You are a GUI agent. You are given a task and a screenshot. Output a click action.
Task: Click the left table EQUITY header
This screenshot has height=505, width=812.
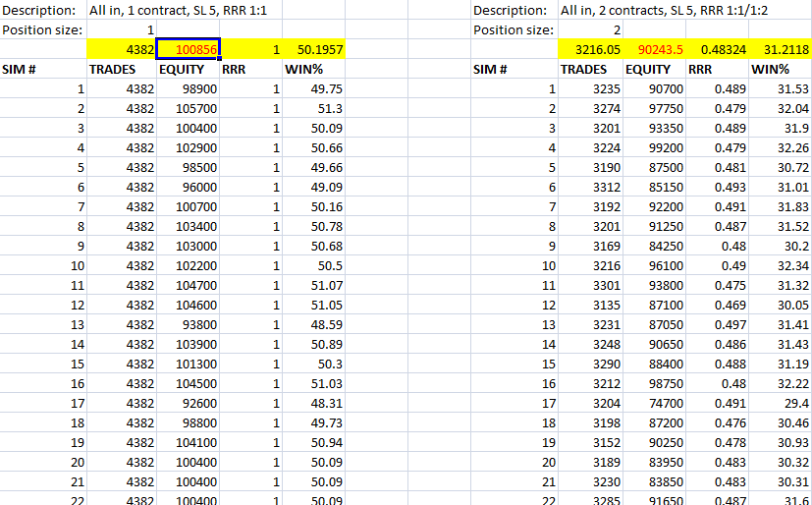(182, 70)
